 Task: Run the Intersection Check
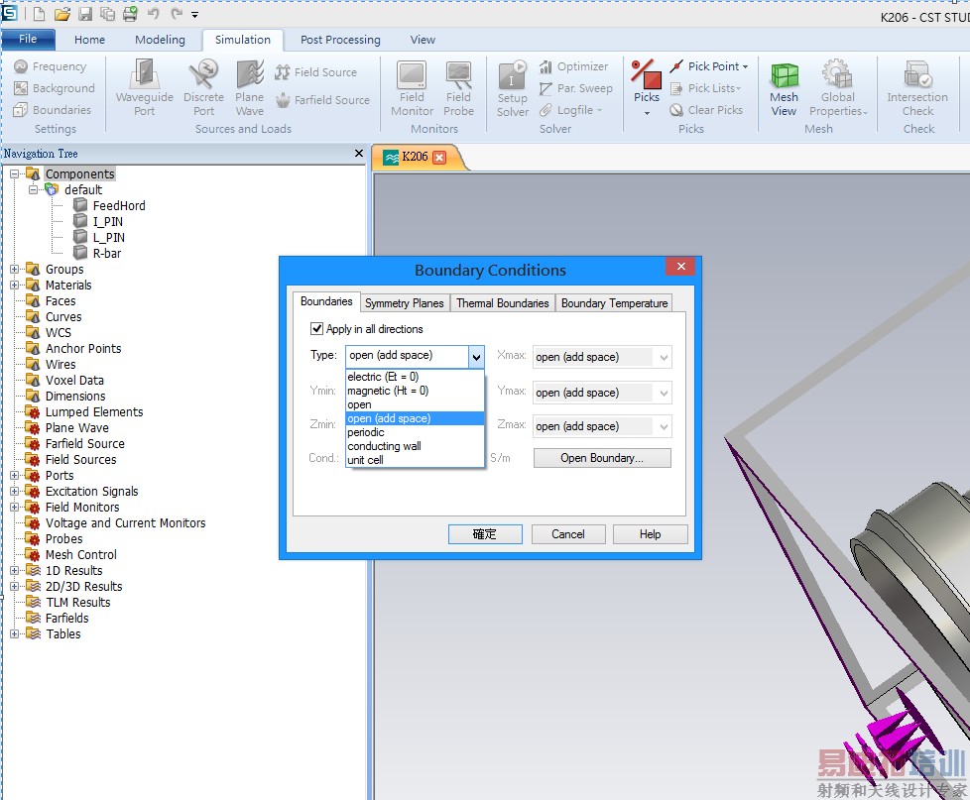917,88
